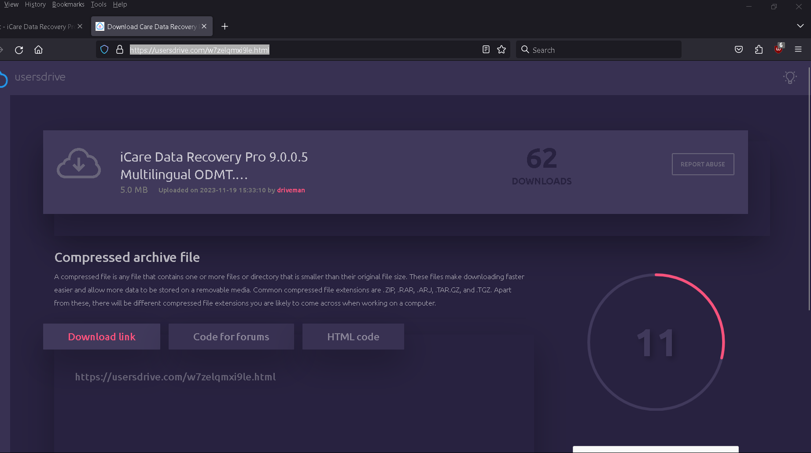Open the tracking protection shield icon
This screenshot has height=453, width=811.
tap(104, 50)
